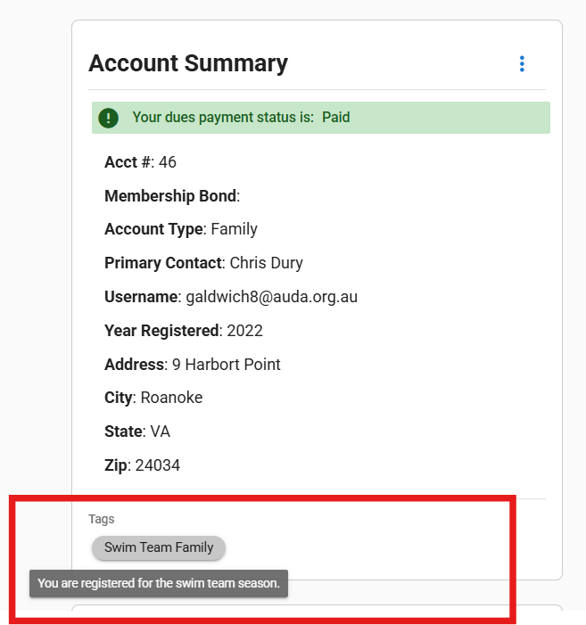
Task: Click the Tags section label
Action: [102, 519]
